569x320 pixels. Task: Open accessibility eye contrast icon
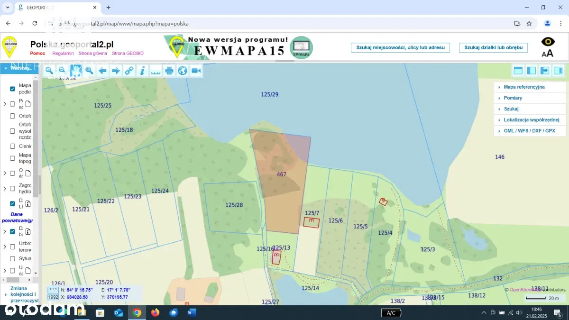pos(548,42)
